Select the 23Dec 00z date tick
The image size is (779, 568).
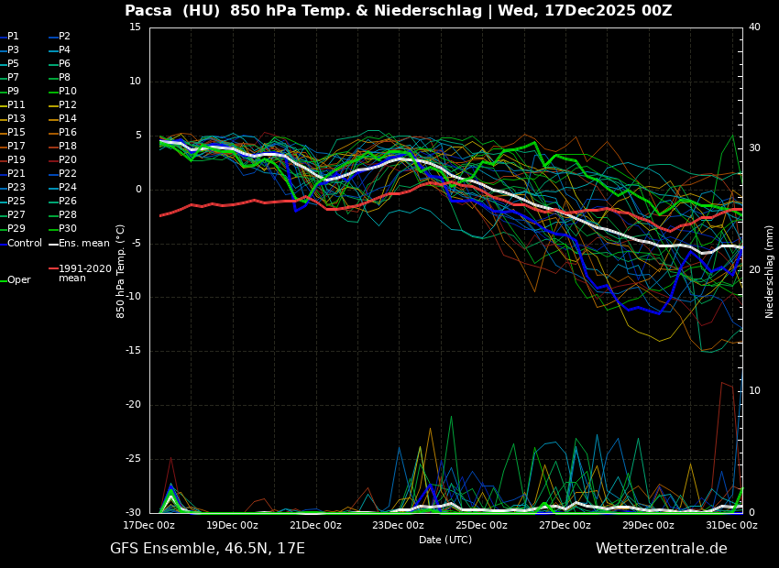(x=399, y=526)
